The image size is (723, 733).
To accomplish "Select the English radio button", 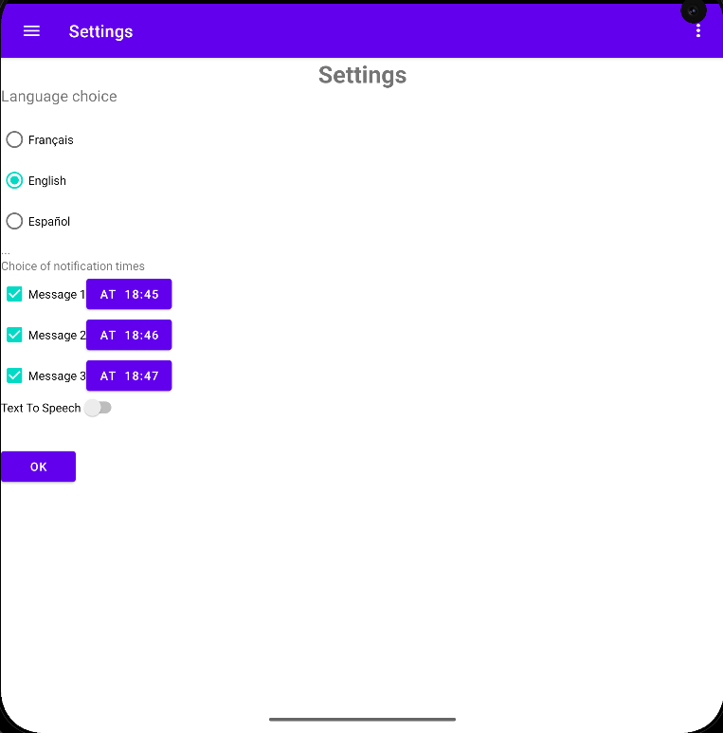I will pos(14,180).
